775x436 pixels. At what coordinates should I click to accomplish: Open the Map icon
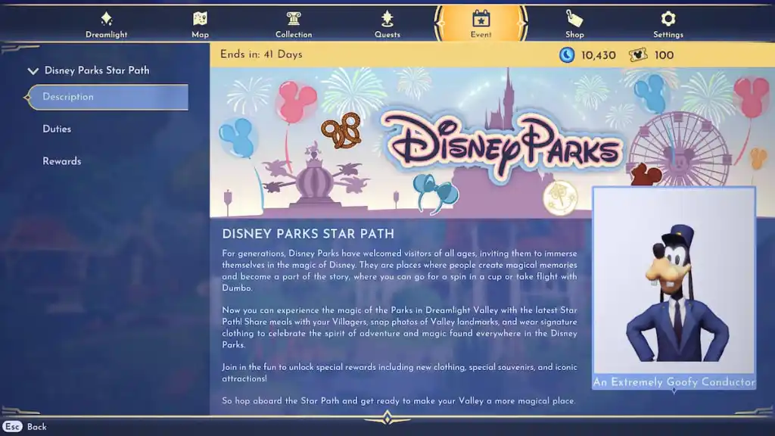coord(200,19)
